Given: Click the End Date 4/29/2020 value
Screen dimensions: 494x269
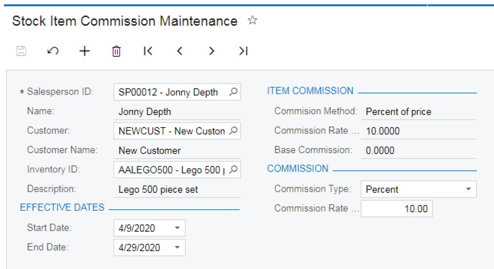Looking at the screenshot, I should (x=139, y=247).
